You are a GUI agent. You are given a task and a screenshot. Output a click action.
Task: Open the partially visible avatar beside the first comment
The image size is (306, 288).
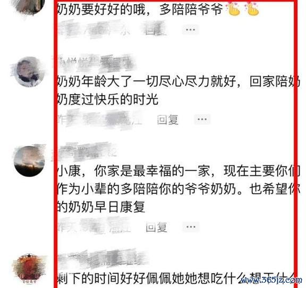click(x=29, y=7)
